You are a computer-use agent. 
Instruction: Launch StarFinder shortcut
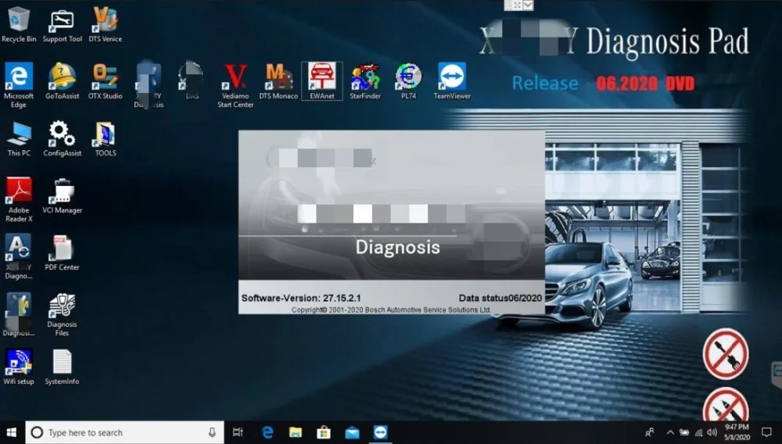[365, 81]
